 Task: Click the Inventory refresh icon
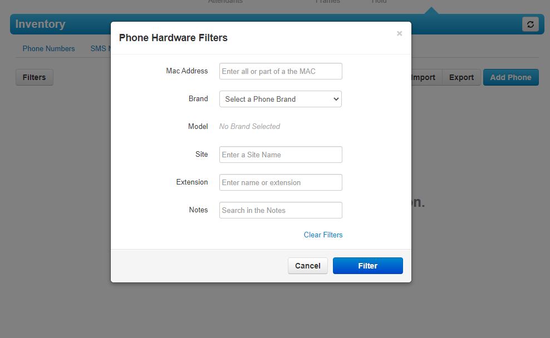tap(531, 24)
